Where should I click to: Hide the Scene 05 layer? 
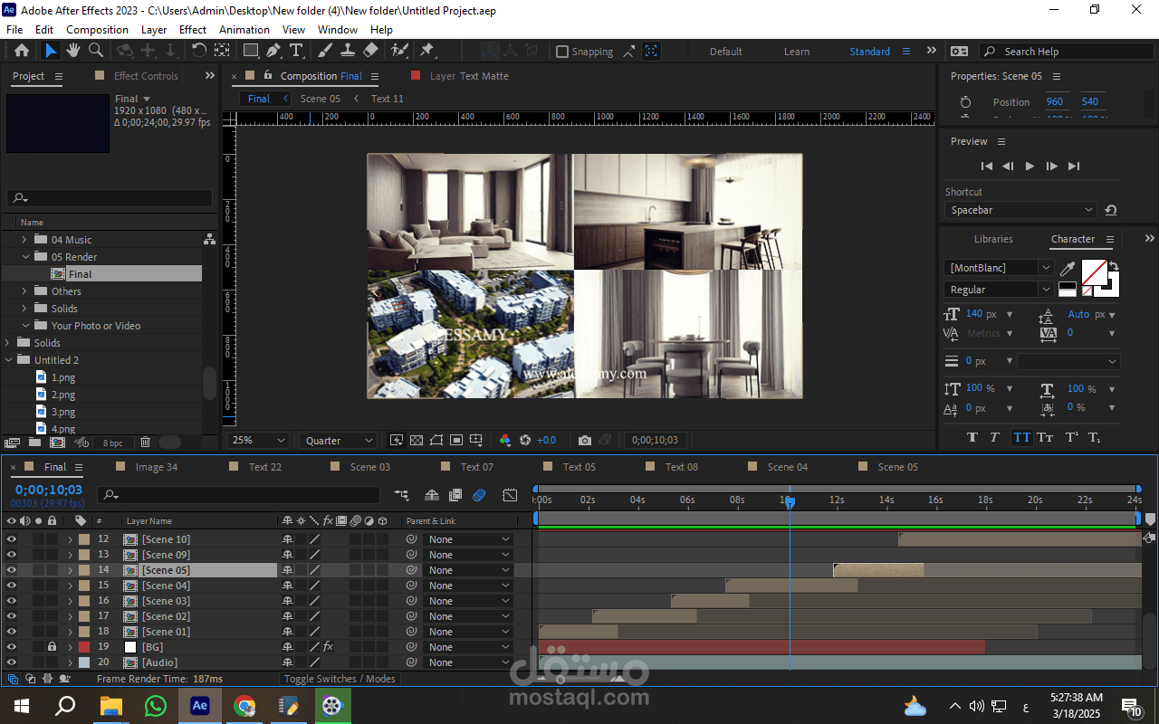[12, 570]
